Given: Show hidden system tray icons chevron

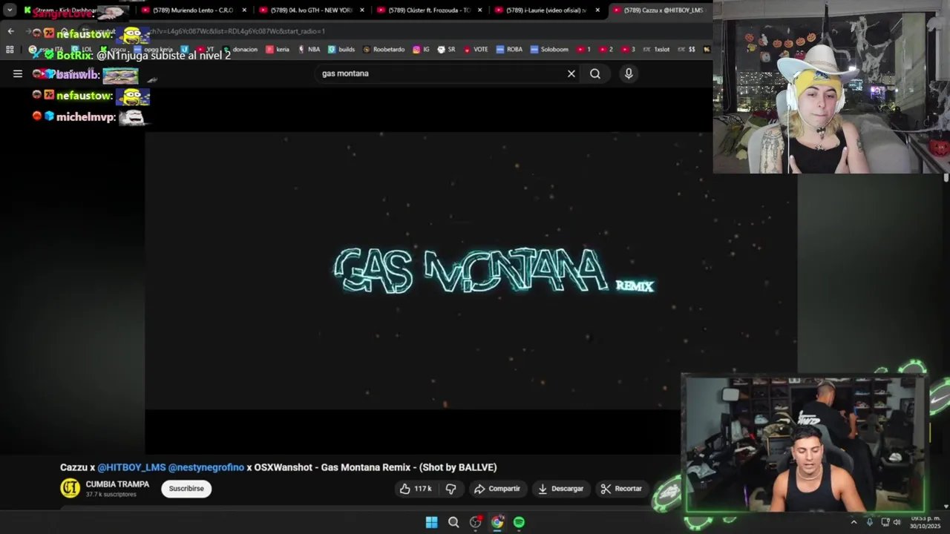Looking at the screenshot, I should tap(854, 522).
